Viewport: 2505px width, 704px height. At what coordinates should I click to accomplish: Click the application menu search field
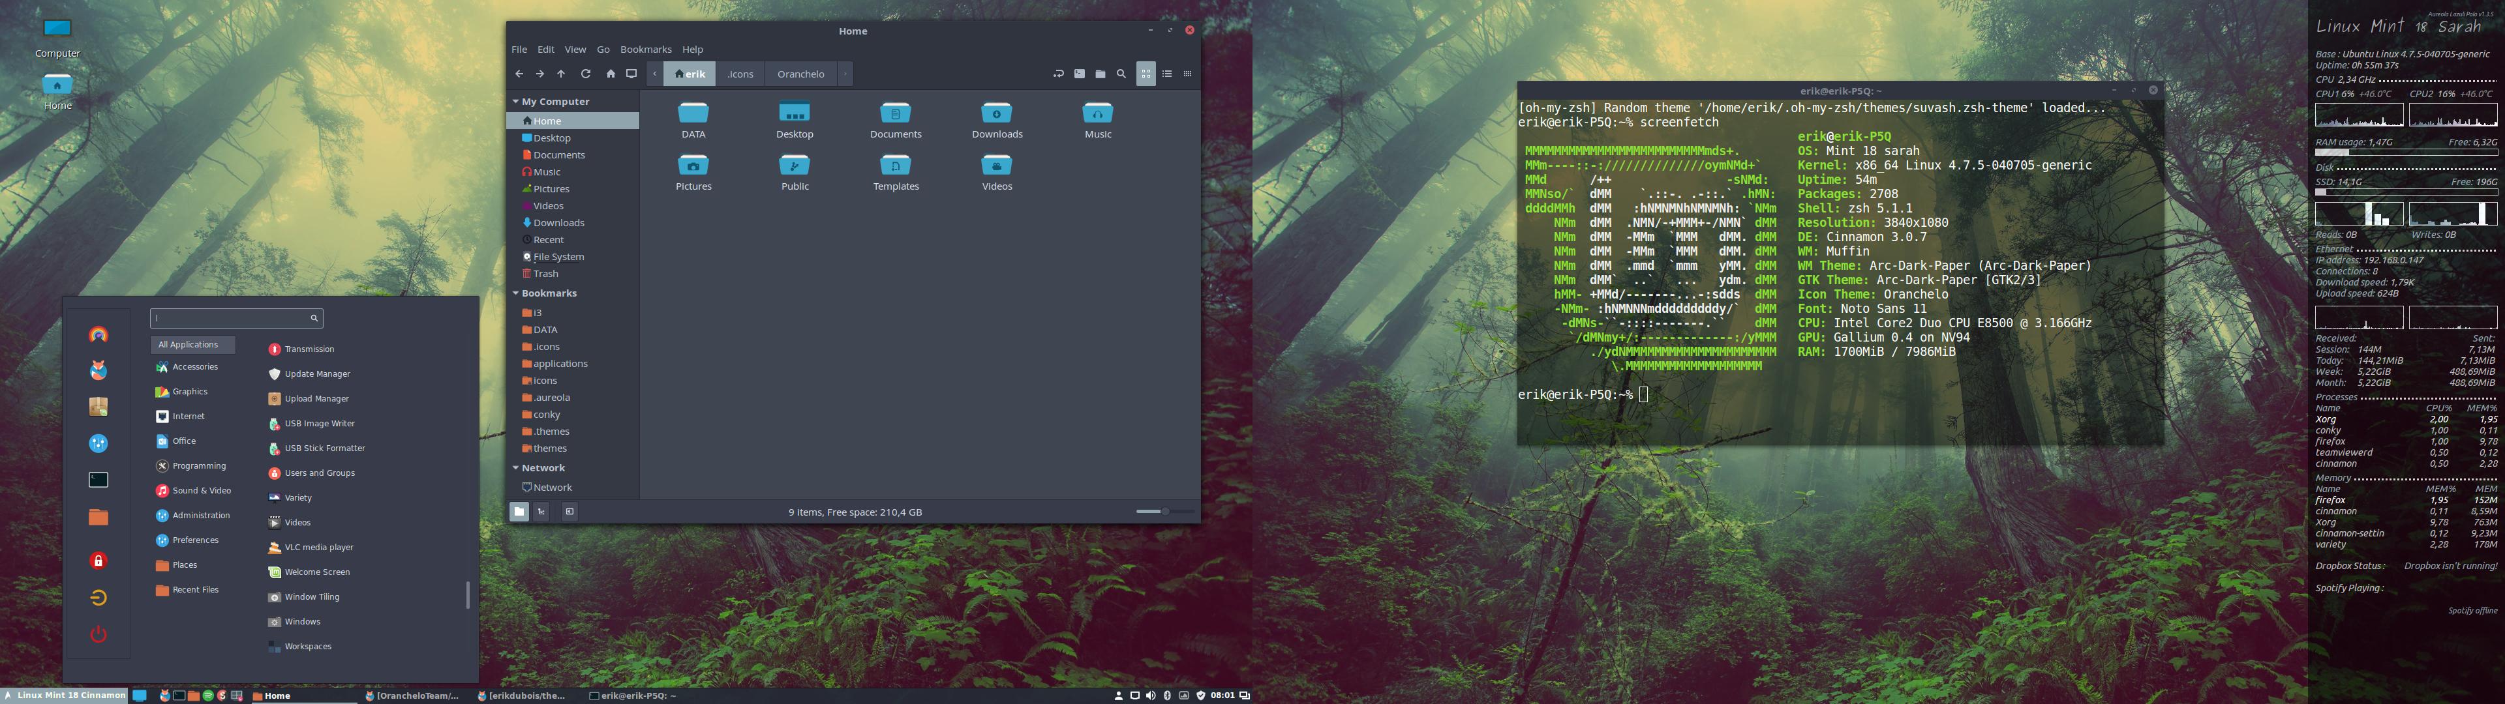point(236,318)
